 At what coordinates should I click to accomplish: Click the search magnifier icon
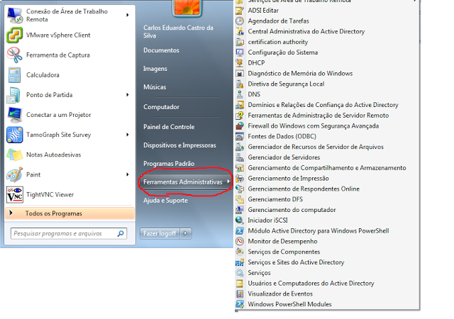(x=121, y=233)
